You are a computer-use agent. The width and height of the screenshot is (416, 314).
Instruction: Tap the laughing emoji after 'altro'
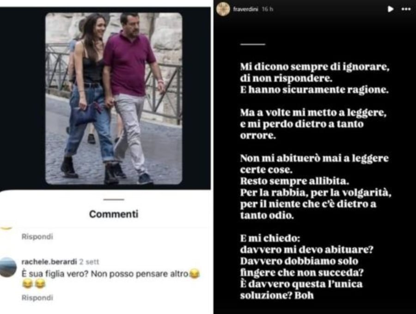pos(195,274)
